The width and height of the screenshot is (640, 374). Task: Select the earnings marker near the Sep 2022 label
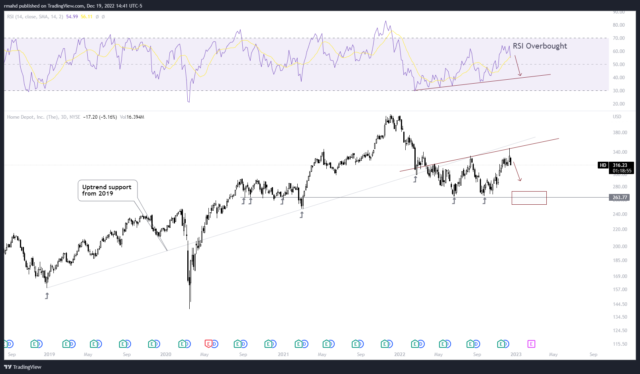pos(471,344)
